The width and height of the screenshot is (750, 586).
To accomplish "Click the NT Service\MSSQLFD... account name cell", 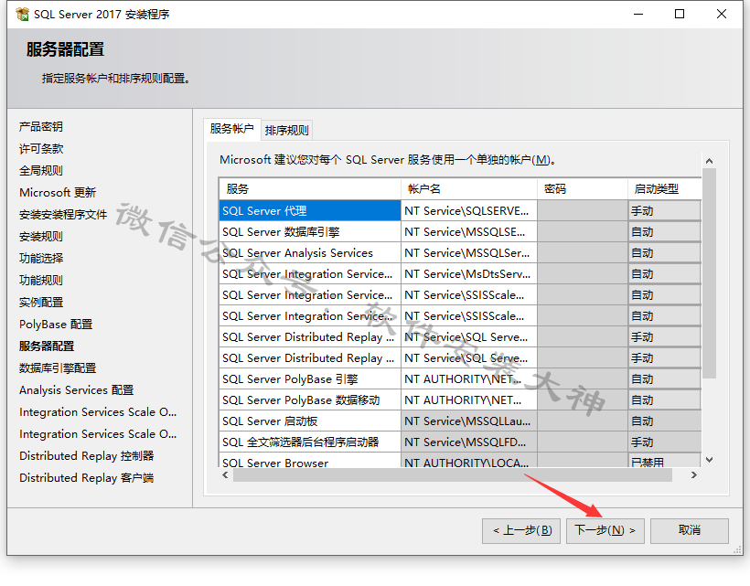I will click(468, 442).
